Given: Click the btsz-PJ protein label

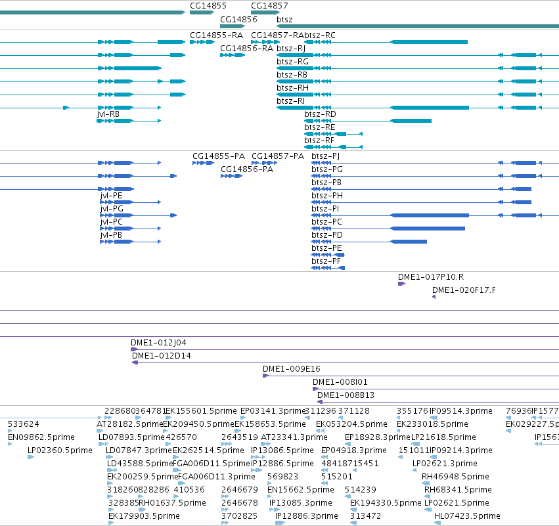Looking at the screenshot, I should 326,156.
